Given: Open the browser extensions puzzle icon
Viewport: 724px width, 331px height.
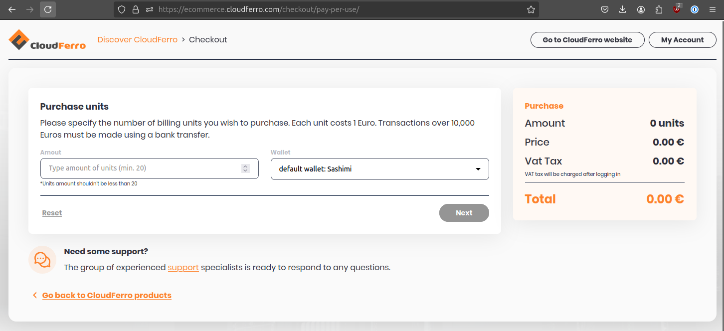Looking at the screenshot, I should (659, 9).
